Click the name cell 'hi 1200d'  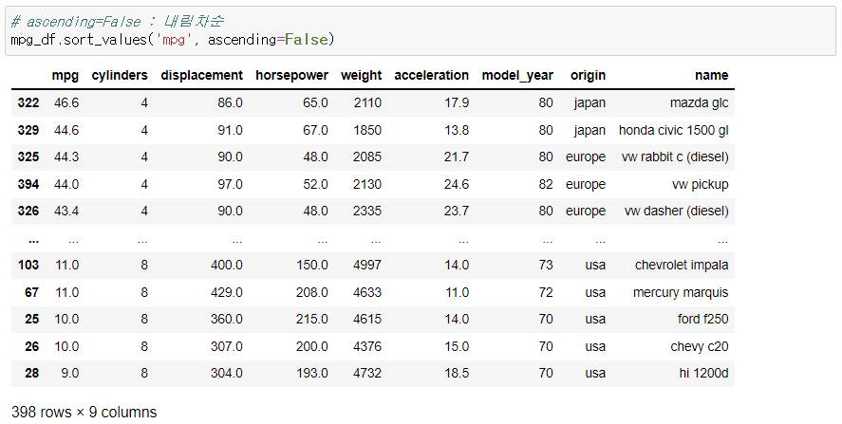point(703,374)
